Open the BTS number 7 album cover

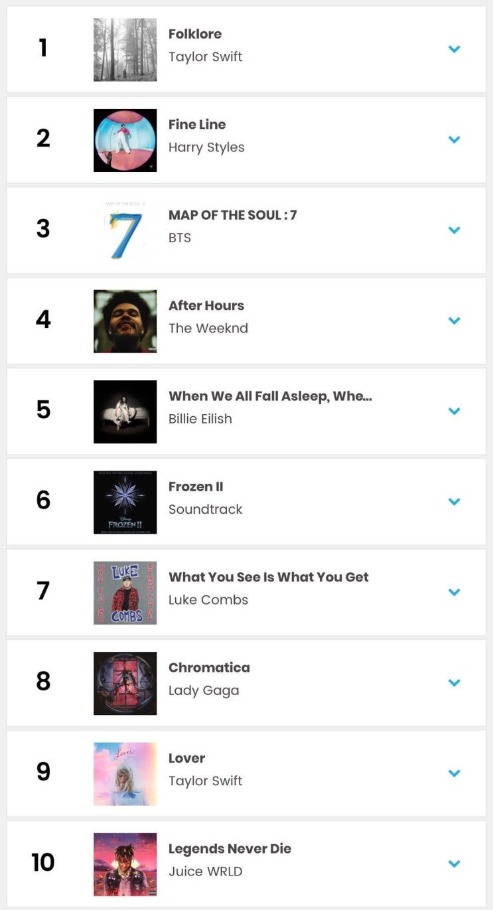[x=125, y=231]
